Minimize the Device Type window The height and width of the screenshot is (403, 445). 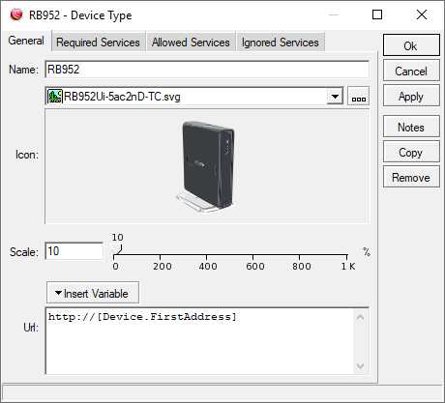334,14
